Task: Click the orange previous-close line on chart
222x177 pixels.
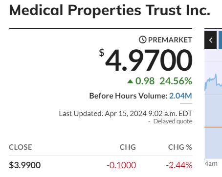Action: [213, 127]
